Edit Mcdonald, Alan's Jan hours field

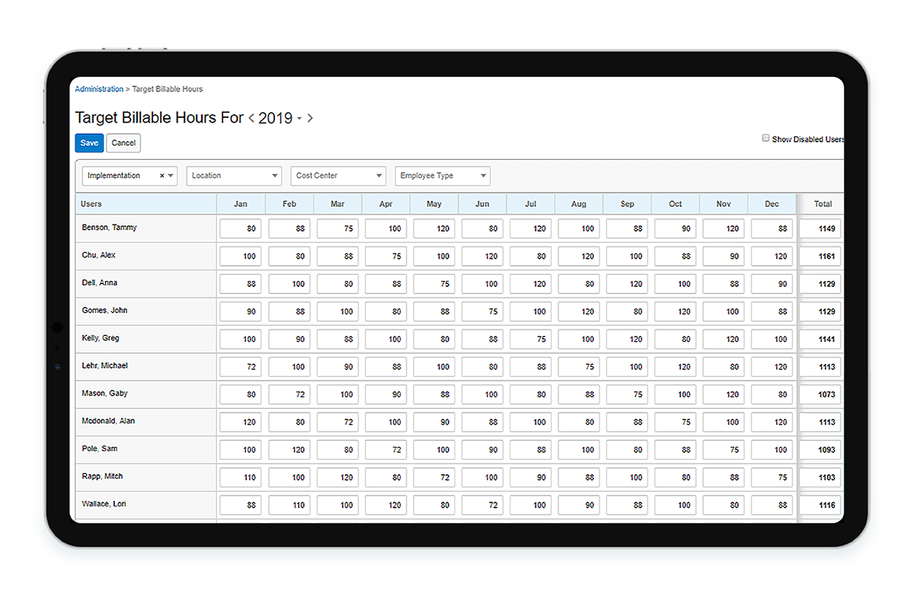coord(241,422)
